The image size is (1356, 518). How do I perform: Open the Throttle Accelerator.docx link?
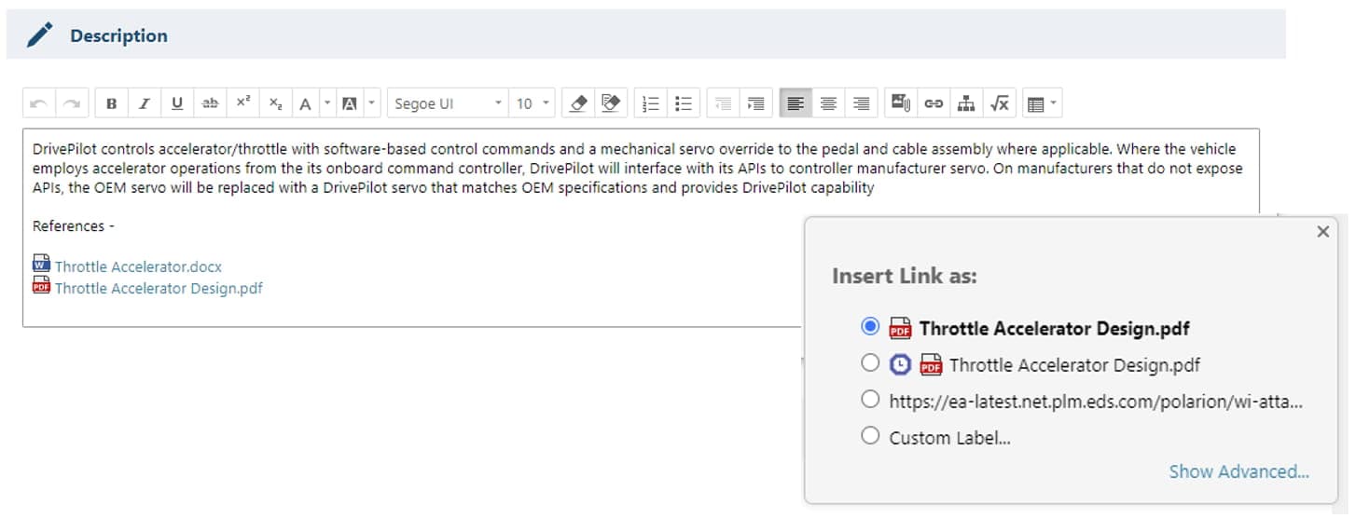[138, 266]
